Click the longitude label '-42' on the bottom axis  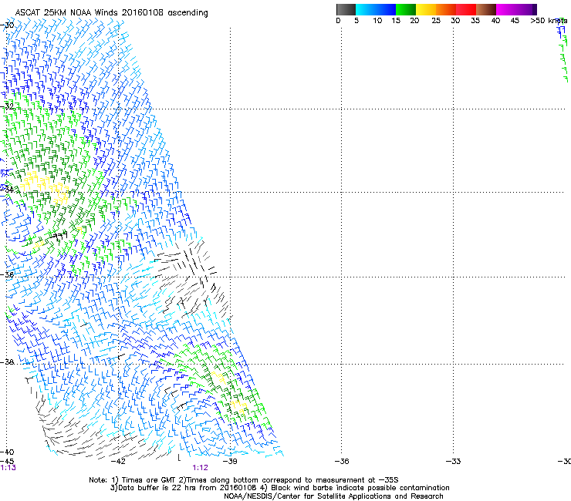pyautogui.click(x=118, y=462)
